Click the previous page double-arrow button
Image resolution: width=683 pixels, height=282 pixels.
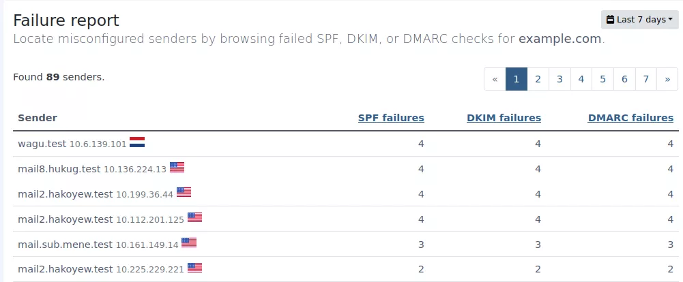tap(495, 79)
